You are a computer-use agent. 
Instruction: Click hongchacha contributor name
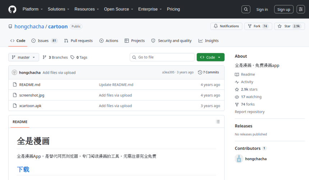pyautogui.click(x=256, y=159)
